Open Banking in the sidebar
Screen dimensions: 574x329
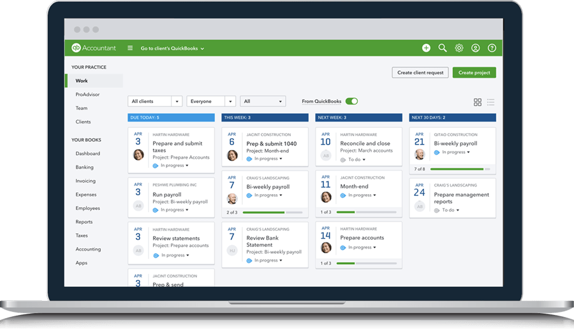click(x=84, y=167)
